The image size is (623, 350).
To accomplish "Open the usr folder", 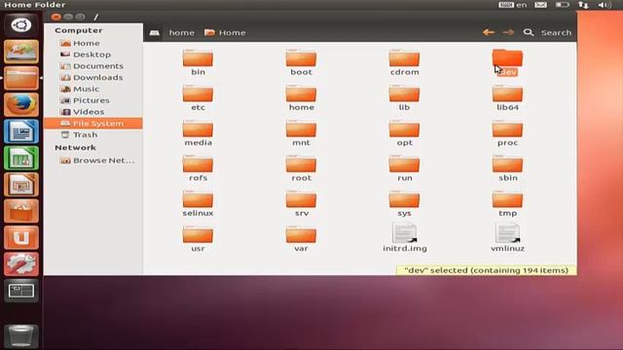I will 198,239.
